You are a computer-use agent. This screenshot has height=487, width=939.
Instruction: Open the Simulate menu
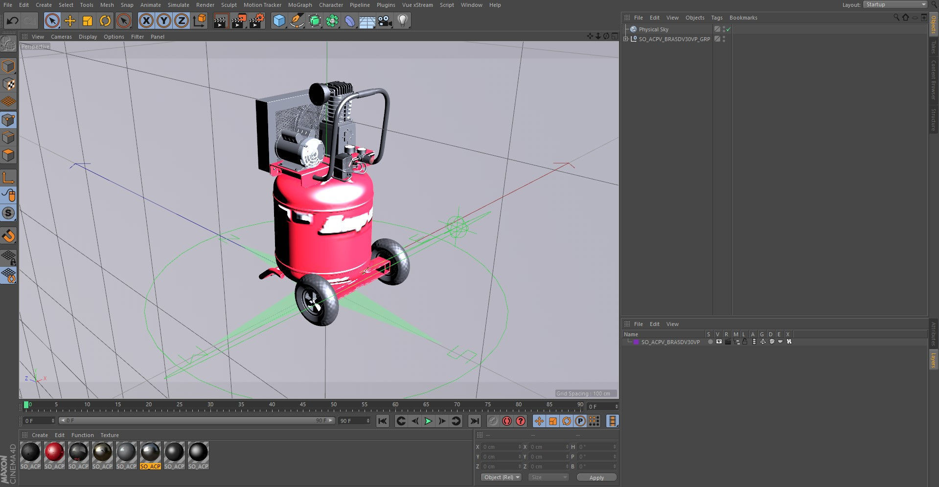(x=178, y=5)
